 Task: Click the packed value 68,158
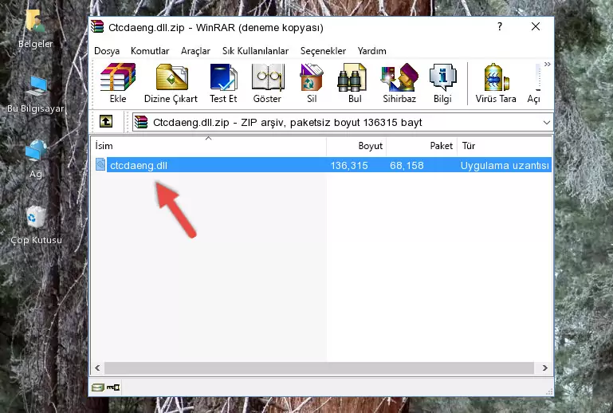[407, 165]
